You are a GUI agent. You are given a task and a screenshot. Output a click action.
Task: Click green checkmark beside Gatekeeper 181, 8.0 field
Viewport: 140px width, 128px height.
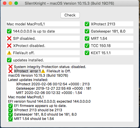pos(87,31)
